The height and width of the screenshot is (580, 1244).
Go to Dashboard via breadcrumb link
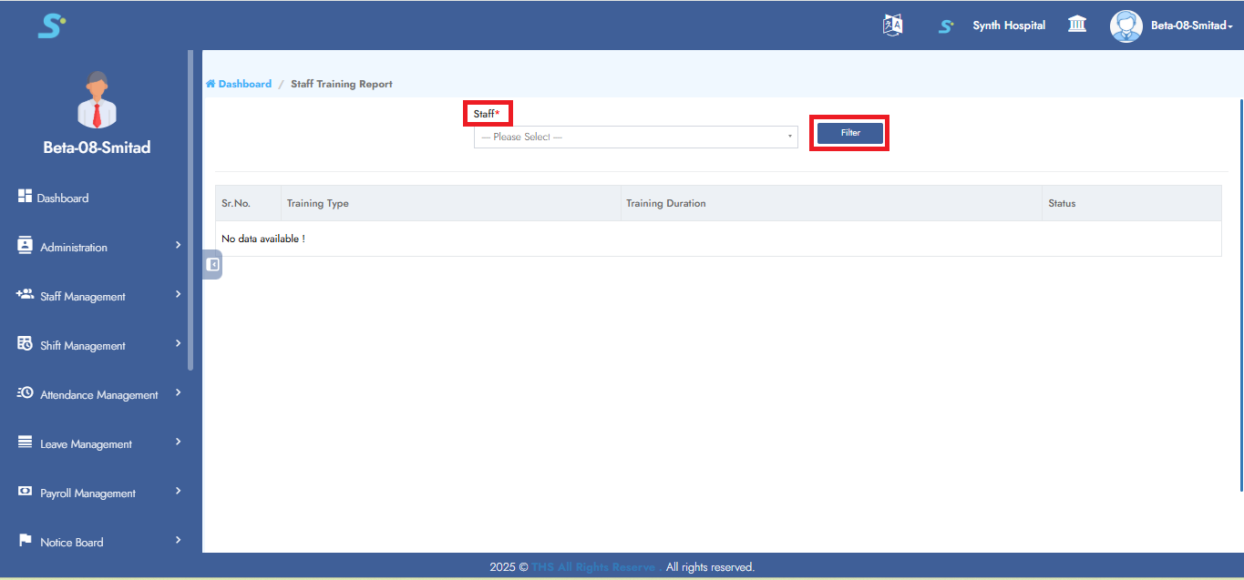(x=244, y=84)
